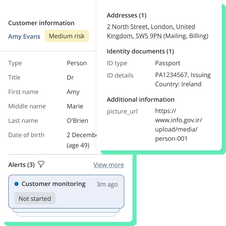Image resolution: width=226 pixels, height=226 pixels.
Task: Click the picture_url value text
Action: [178, 125]
